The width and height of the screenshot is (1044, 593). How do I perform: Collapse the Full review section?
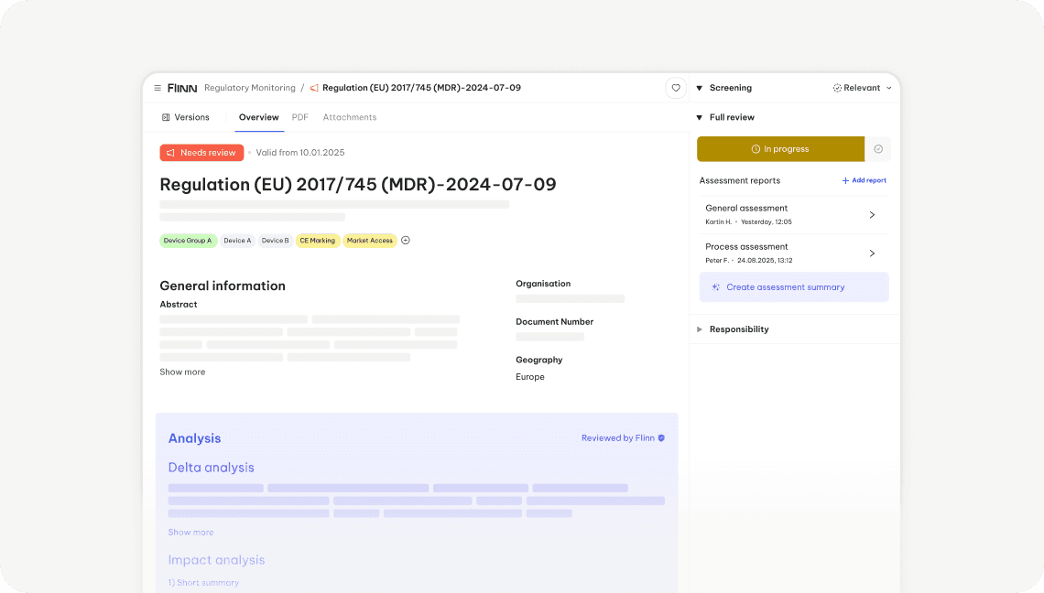pos(699,118)
